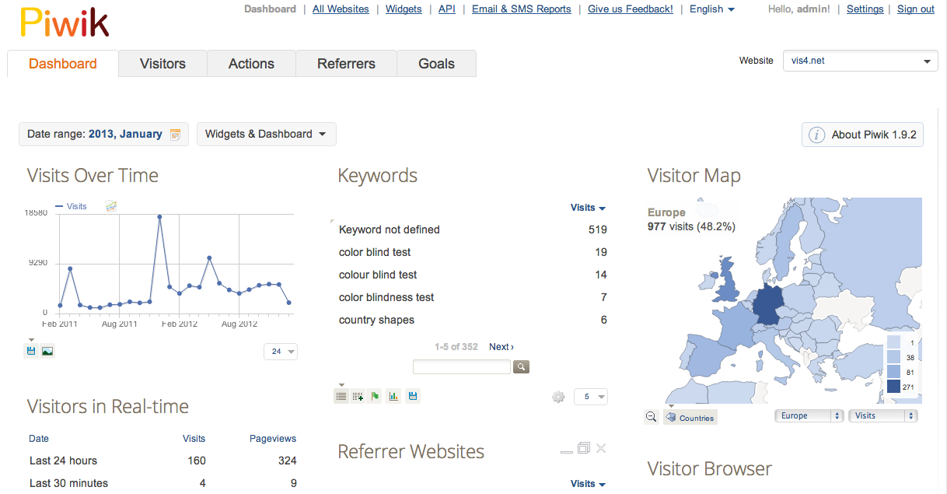Open the English language dropdown
The height and width of the screenshot is (494, 947).
pos(711,9)
